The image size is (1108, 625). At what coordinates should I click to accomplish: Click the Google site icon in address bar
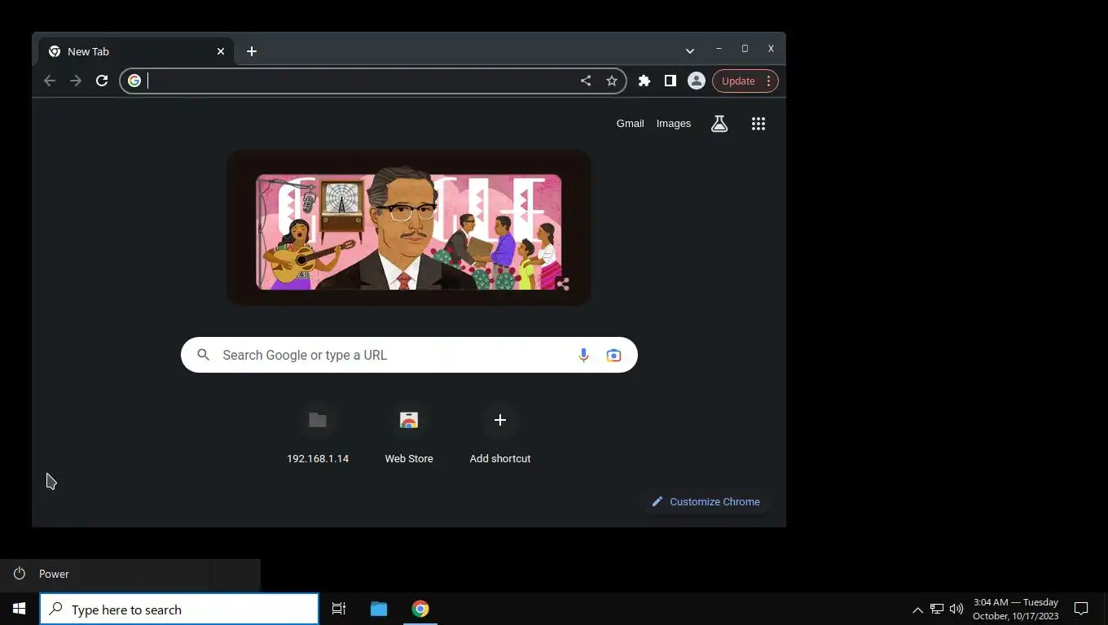click(x=134, y=81)
